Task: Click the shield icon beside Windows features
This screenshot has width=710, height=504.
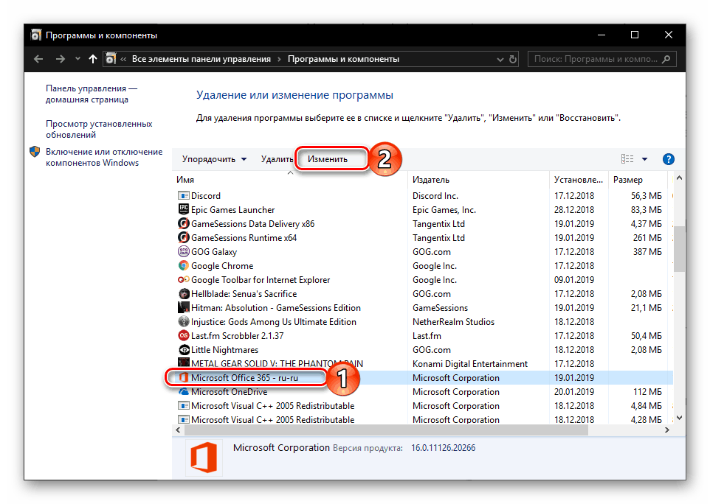Action: (x=35, y=152)
